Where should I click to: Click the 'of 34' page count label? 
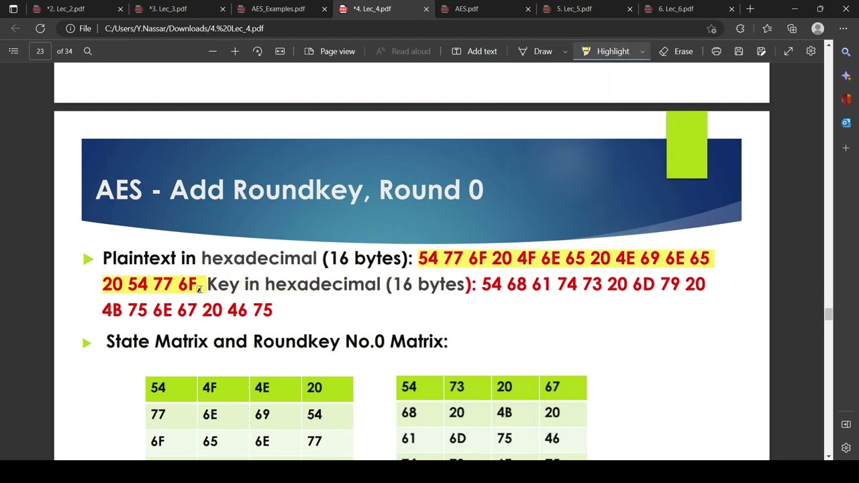coord(65,51)
